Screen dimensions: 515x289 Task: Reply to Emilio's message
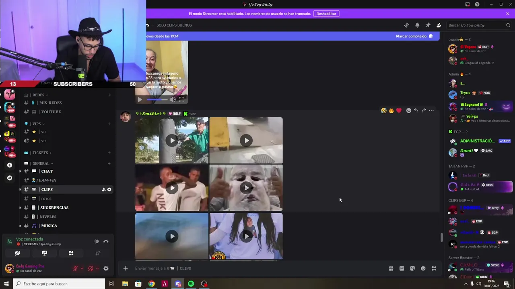tap(416, 110)
